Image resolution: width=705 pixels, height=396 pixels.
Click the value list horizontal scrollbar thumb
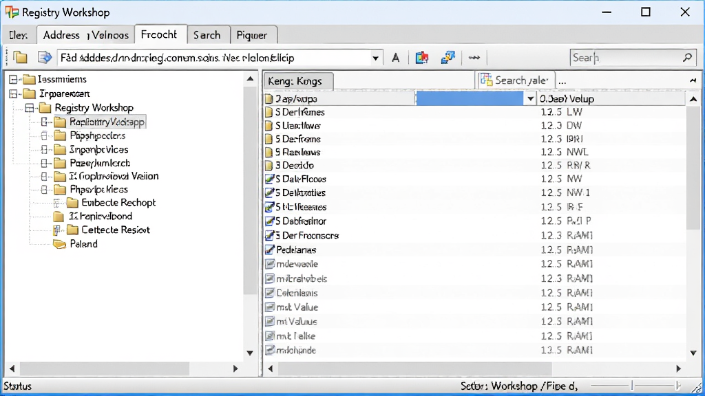click(414, 368)
